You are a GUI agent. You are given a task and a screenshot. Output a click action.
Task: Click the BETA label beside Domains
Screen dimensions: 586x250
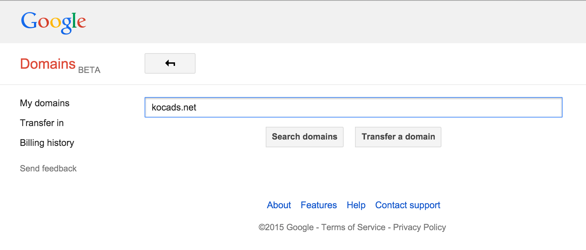(x=89, y=70)
